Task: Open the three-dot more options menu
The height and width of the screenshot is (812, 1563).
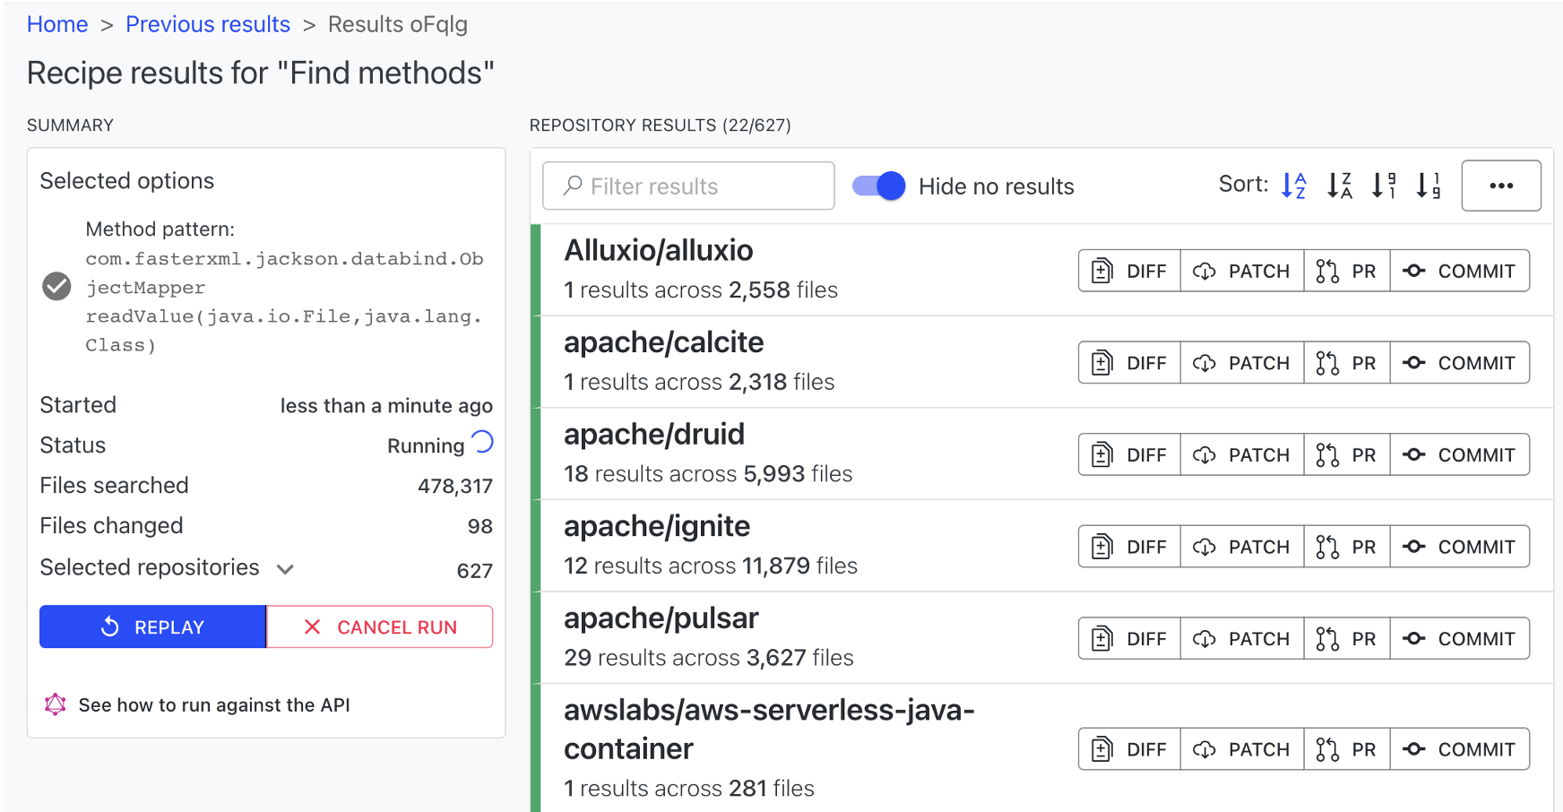Action: coord(1501,186)
